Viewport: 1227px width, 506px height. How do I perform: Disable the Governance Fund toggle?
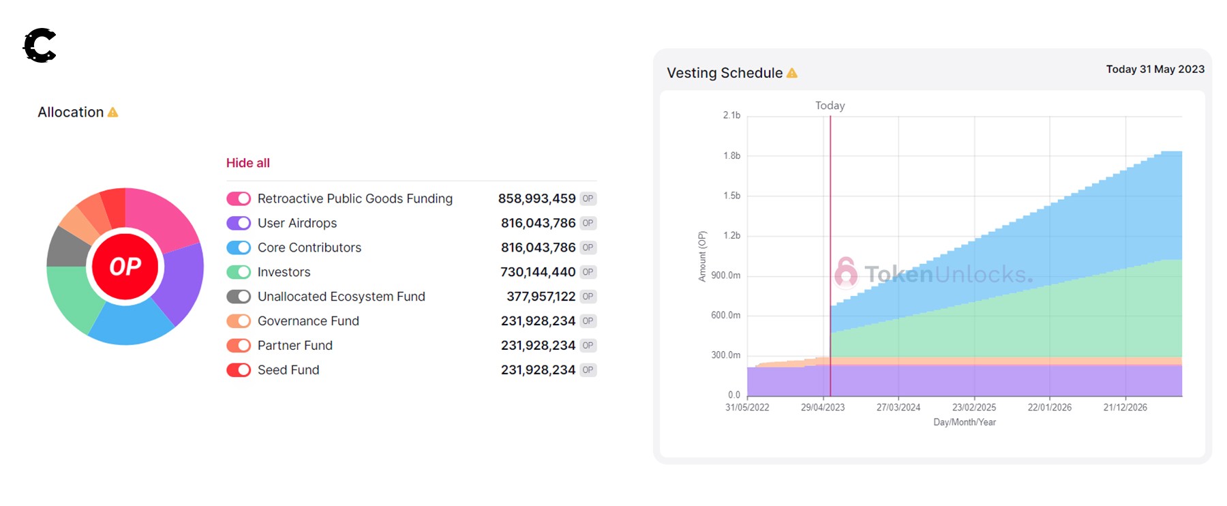coord(239,321)
